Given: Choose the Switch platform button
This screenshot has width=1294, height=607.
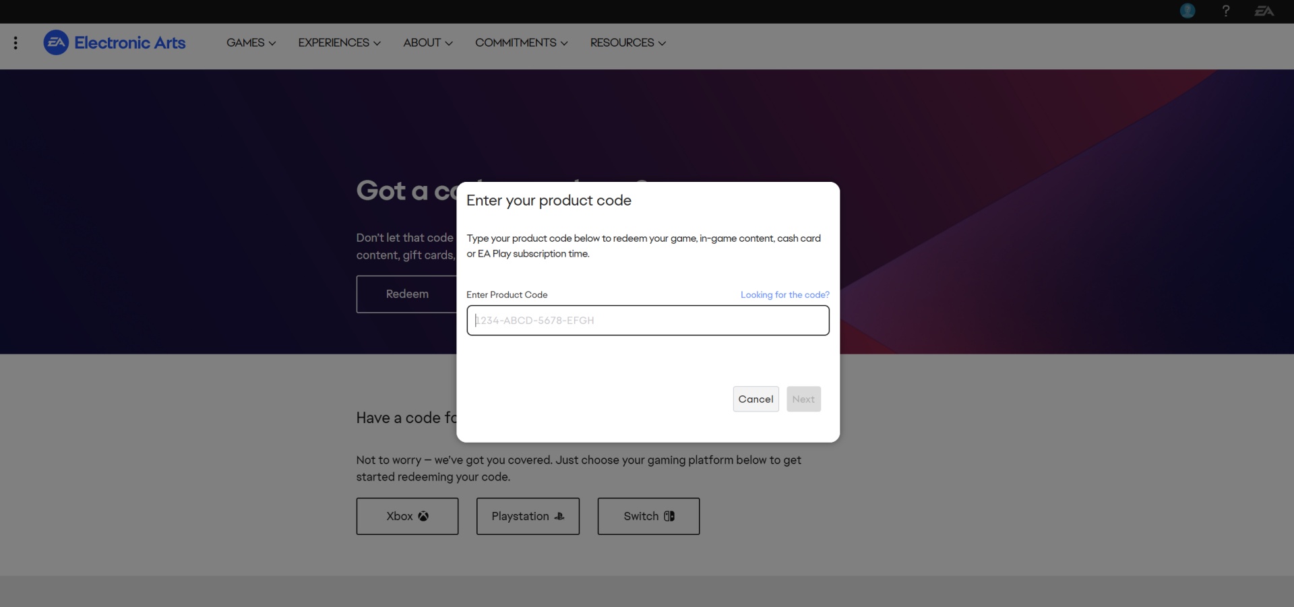Looking at the screenshot, I should 648,516.
